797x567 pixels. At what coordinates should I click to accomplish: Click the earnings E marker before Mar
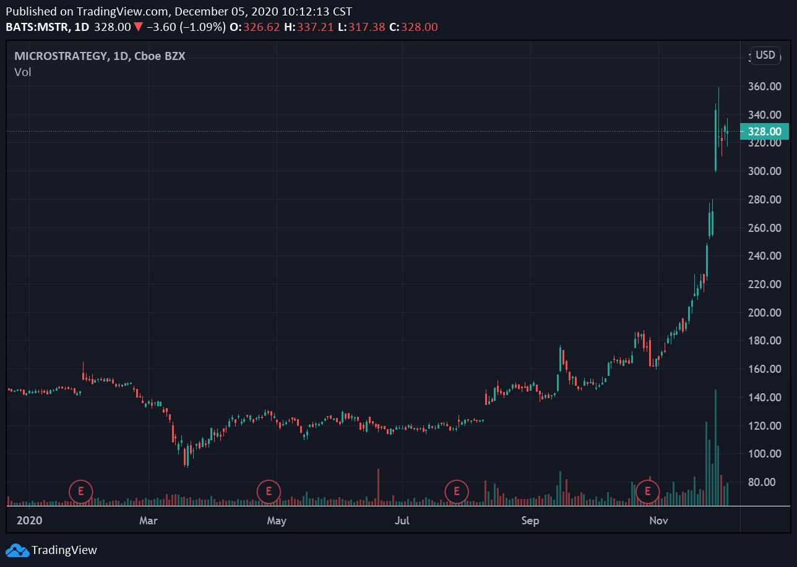pos(80,492)
